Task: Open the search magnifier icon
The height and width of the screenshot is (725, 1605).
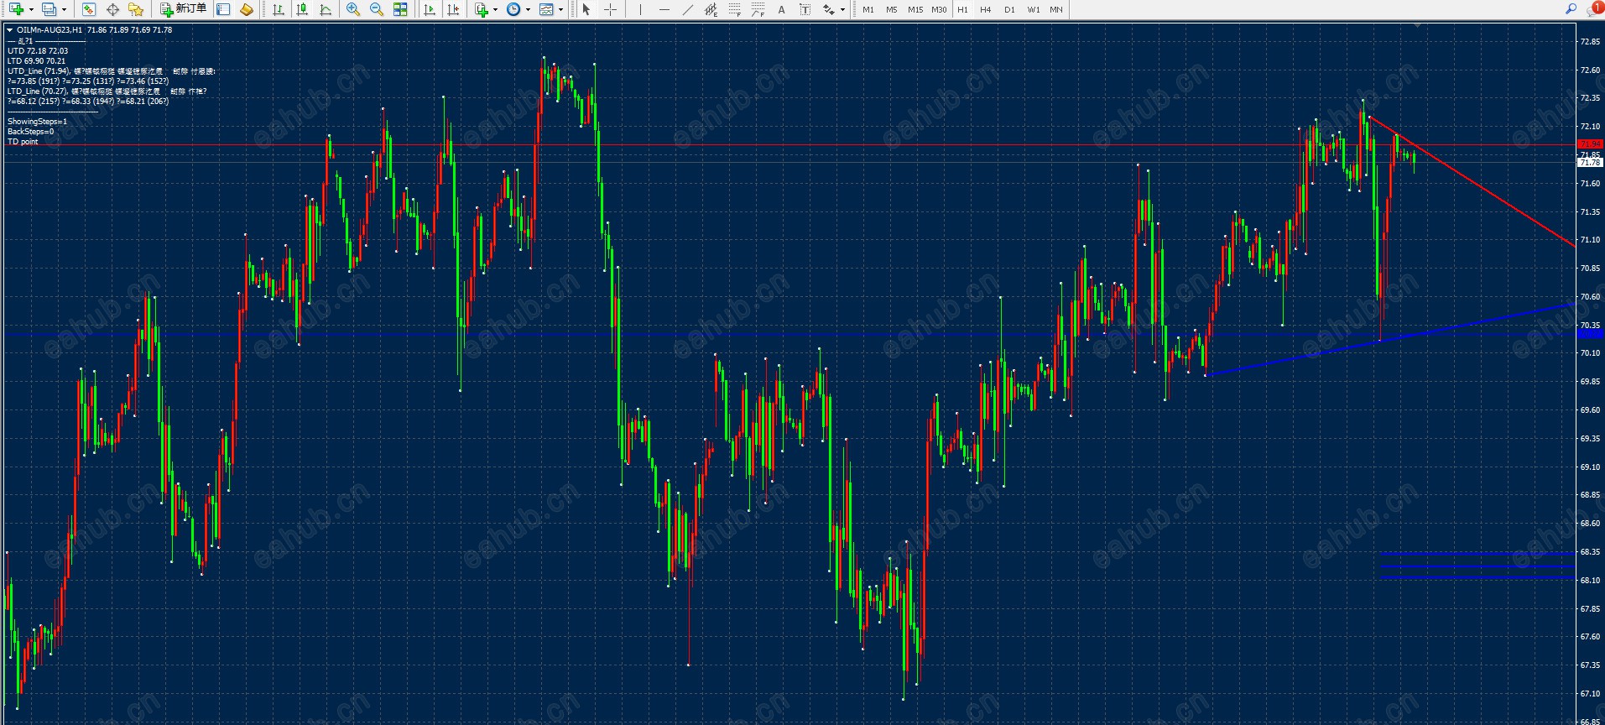Action: tap(1571, 9)
